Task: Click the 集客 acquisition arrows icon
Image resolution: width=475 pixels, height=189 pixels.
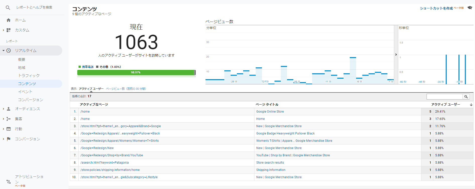Action: (9, 119)
